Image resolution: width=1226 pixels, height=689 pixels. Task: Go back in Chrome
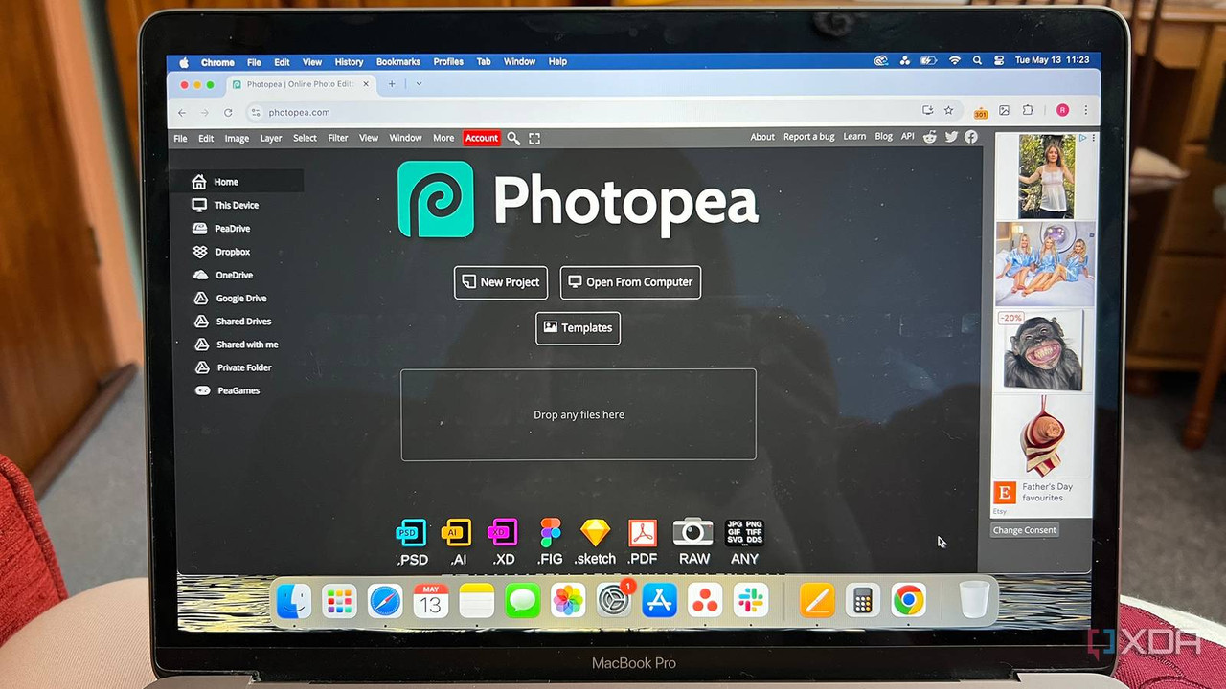click(182, 113)
